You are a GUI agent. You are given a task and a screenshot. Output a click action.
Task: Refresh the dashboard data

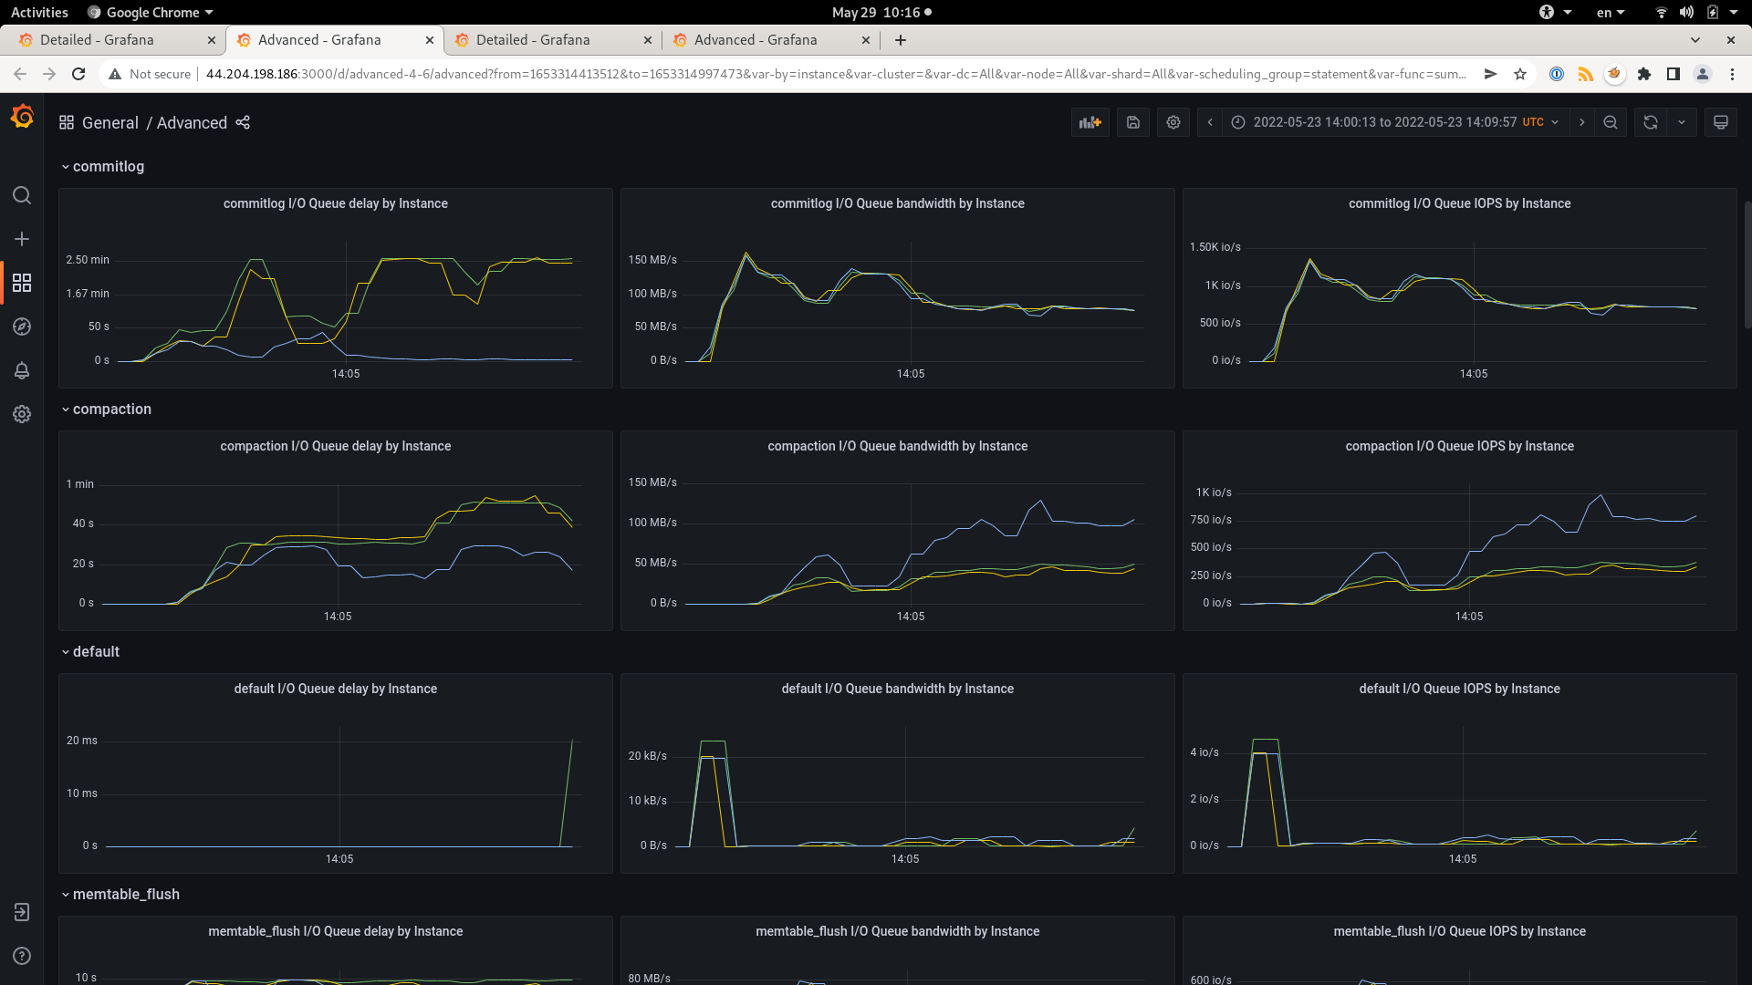click(x=1650, y=121)
